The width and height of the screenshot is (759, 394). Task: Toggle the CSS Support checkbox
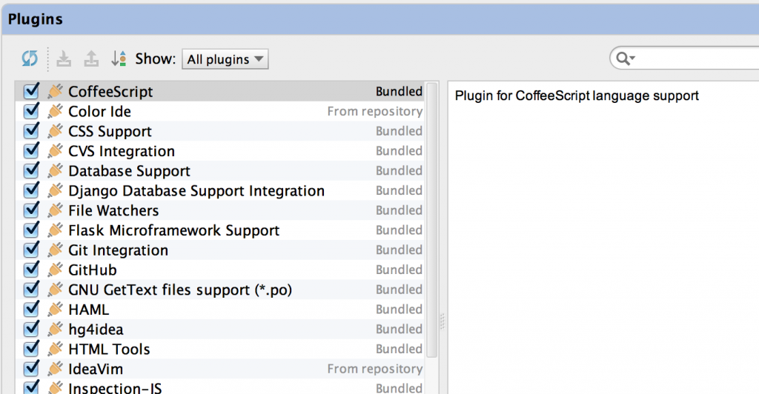(x=31, y=130)
